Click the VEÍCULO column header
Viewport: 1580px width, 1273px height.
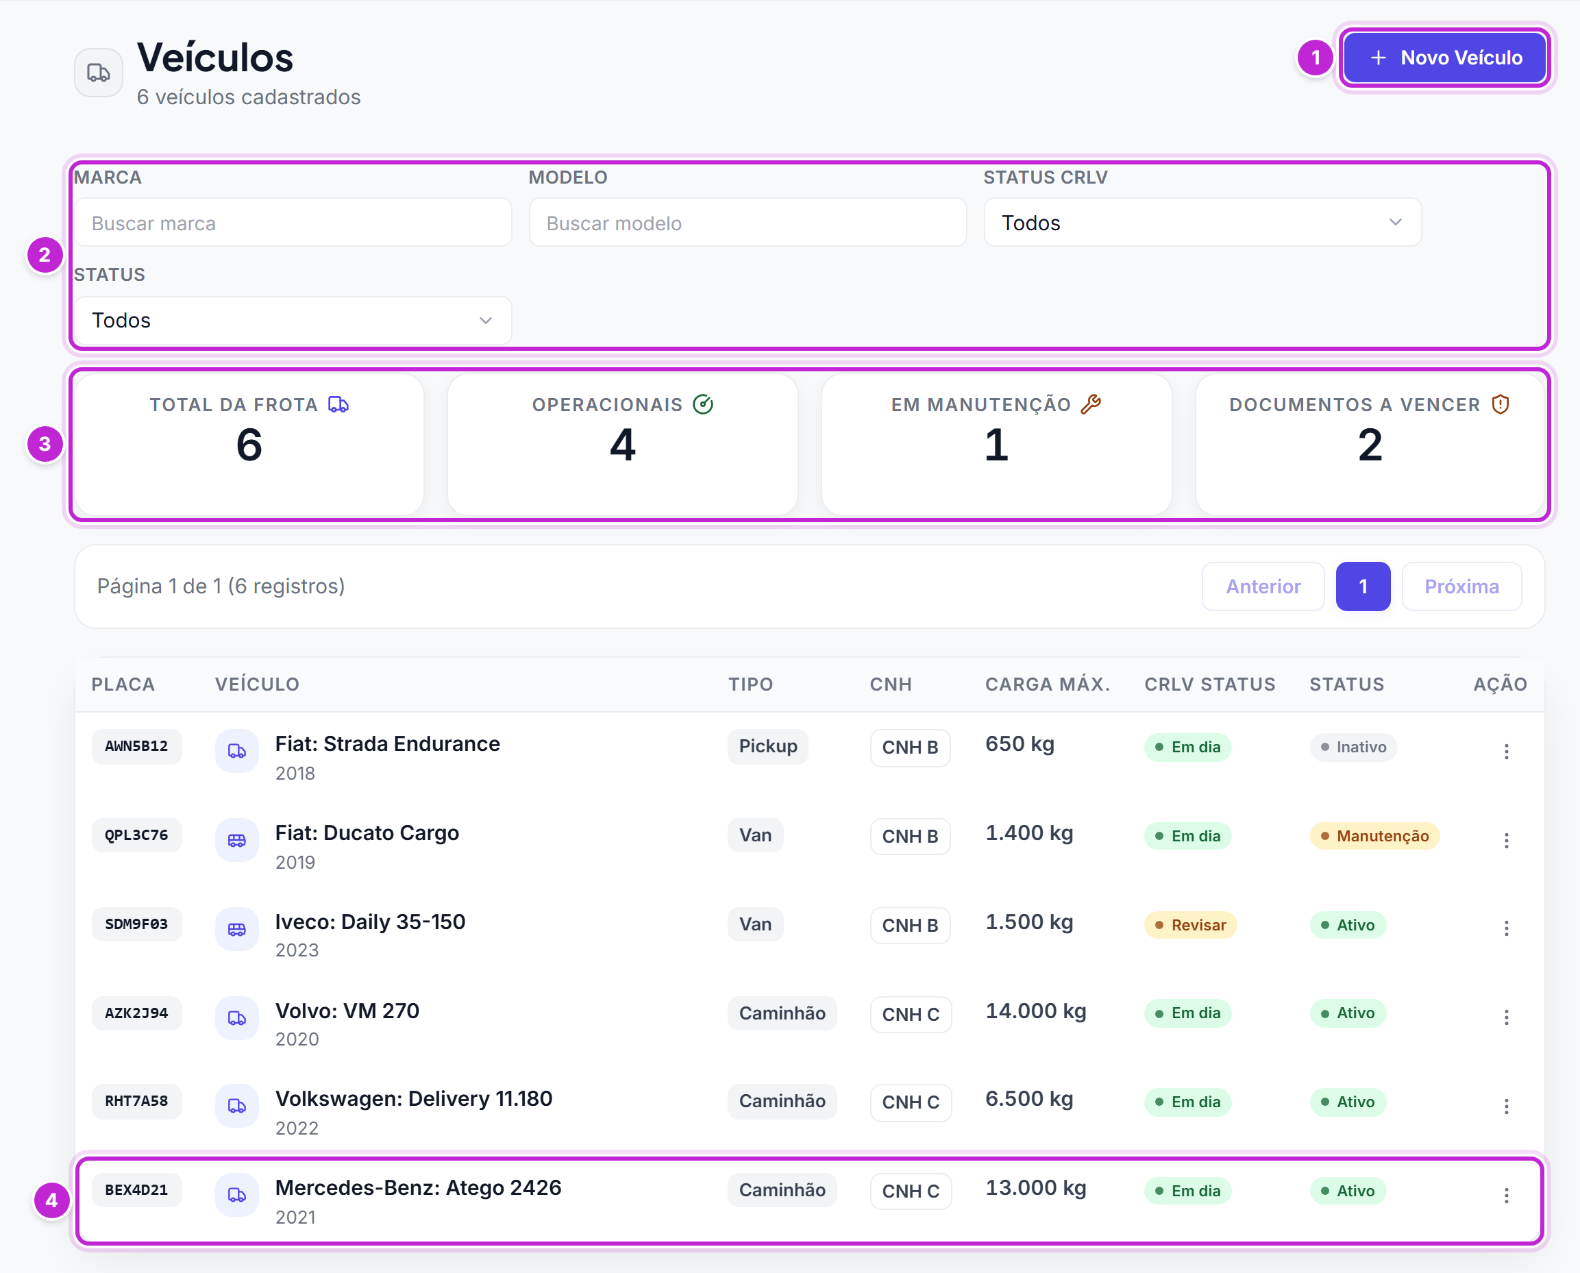(258, 684)
